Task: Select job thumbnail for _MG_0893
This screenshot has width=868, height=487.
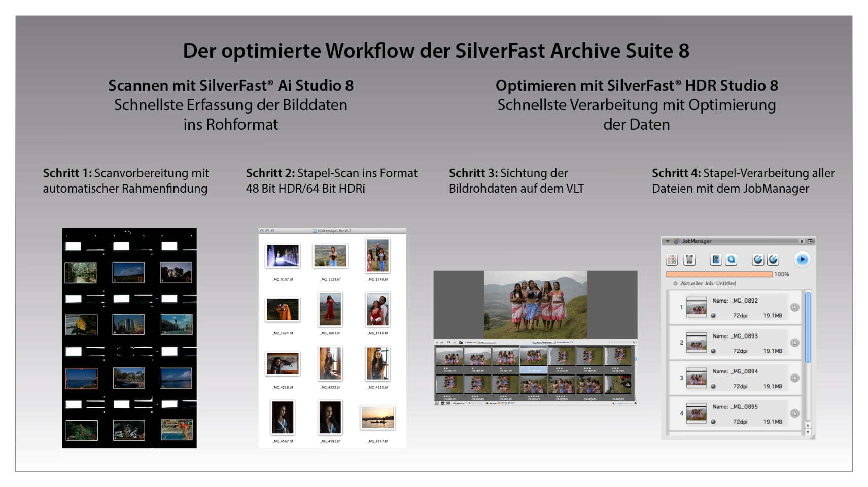Action: coord(696,343)
